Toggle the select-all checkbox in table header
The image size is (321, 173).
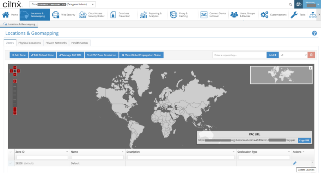[11, 152]
